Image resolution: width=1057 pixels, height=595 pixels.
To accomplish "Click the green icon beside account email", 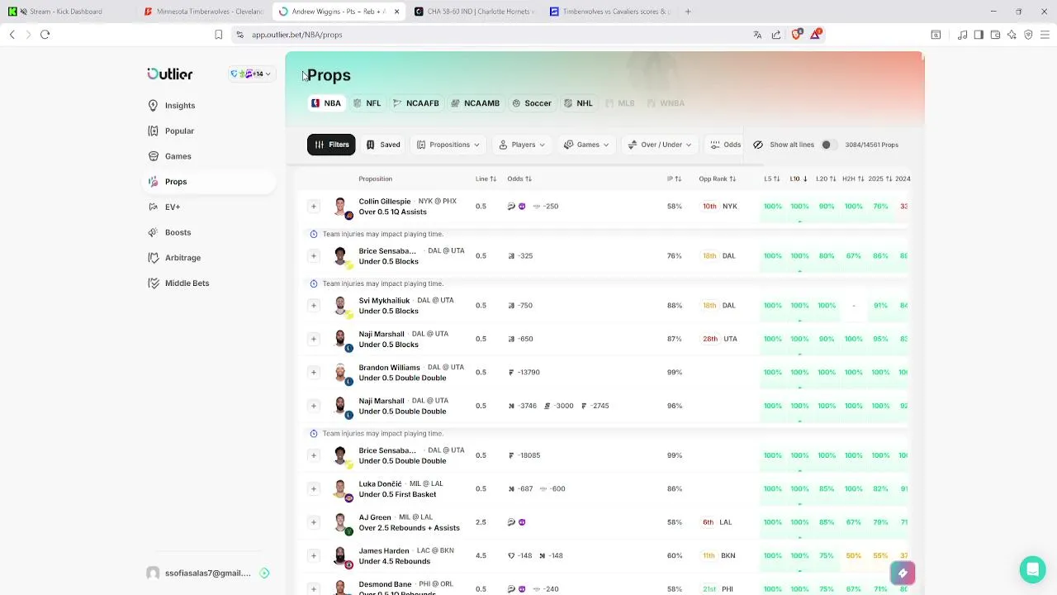I will [264, 573].
